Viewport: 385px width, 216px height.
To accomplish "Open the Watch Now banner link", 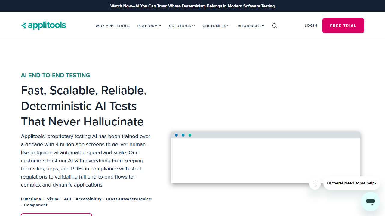I will pyautogui.click(x=192, y=6).
